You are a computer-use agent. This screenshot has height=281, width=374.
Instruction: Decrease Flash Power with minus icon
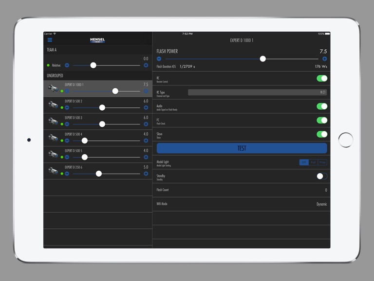pos(159,59)
